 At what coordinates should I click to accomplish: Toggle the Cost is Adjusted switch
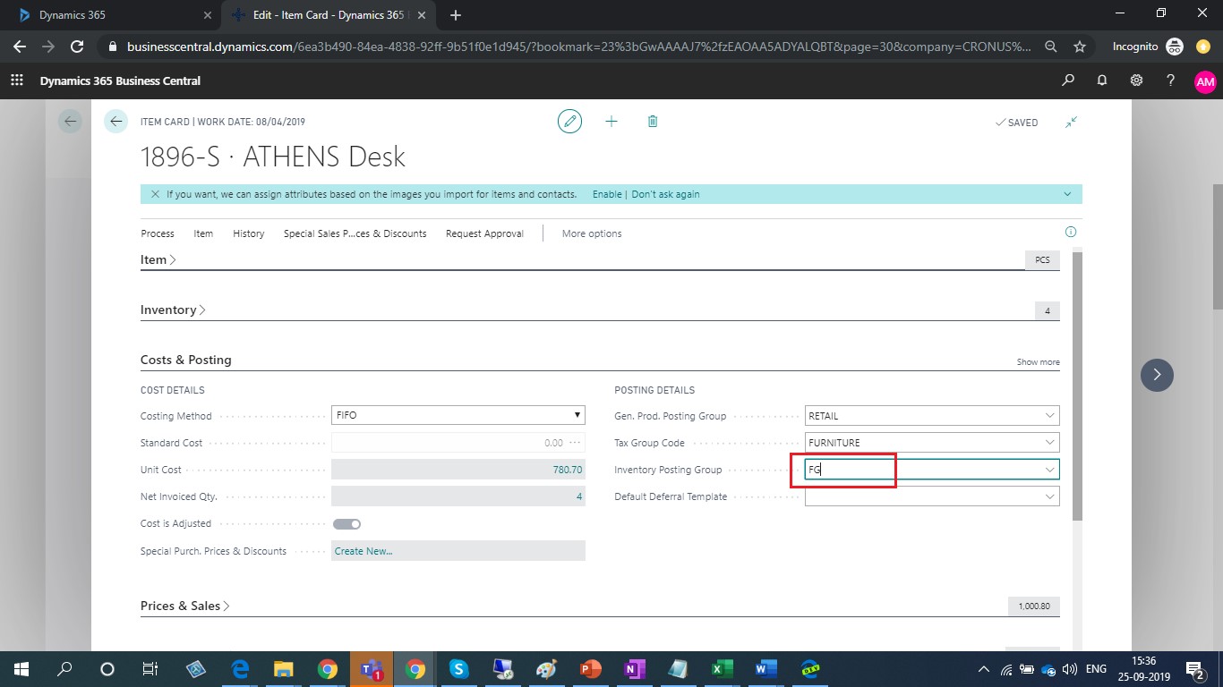pyautogui.click(x=346, y=524)
